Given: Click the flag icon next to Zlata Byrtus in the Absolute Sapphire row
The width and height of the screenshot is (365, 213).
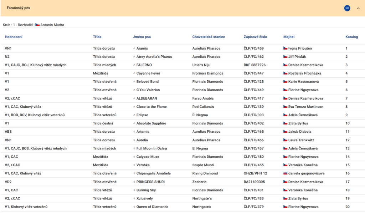Looking at the screenshot, I should tap(286, 123).
